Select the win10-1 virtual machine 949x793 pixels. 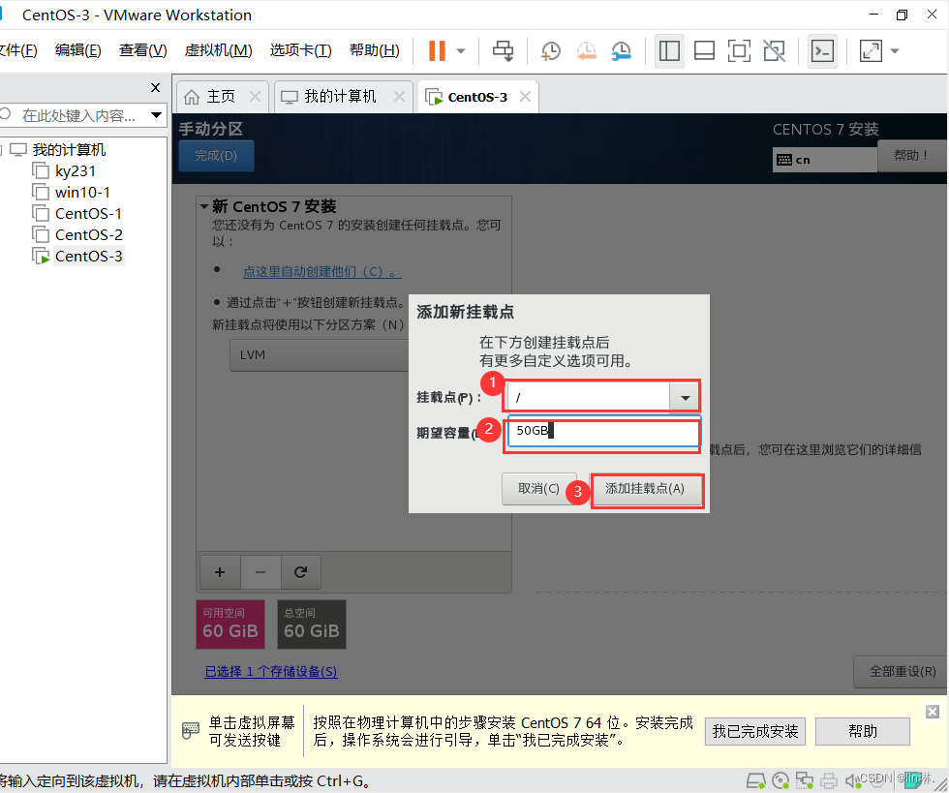pyautogui.click(x=82, y=193)
